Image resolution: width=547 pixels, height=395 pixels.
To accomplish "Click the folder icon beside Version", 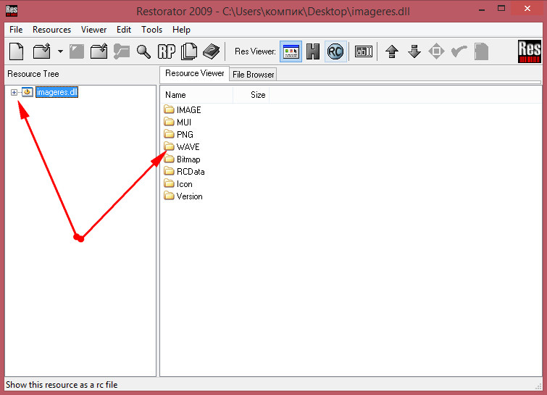I will 170,196.
